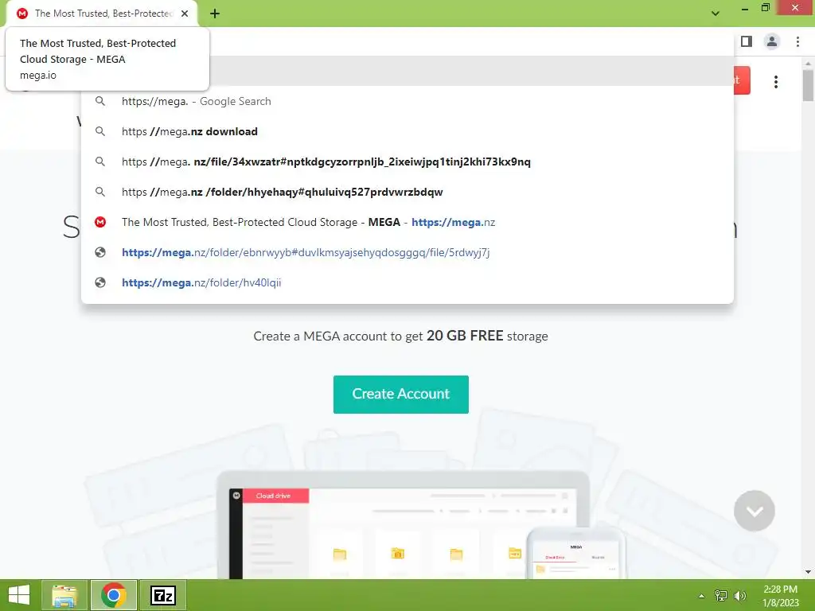Click the globe icon beside ebnrwyyb link

click(100, 252)
